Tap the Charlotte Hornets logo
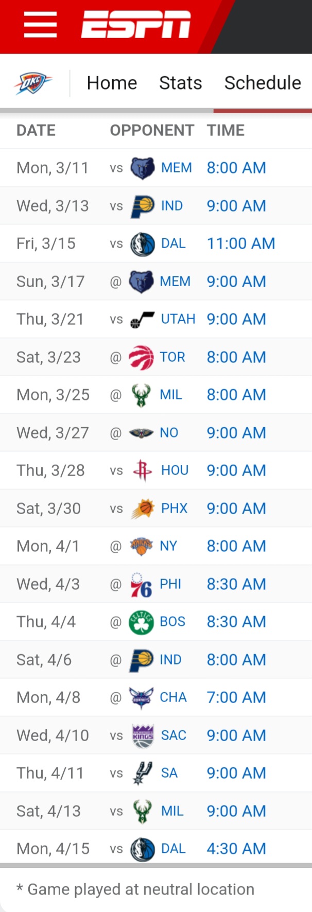 tap(141, 697)
